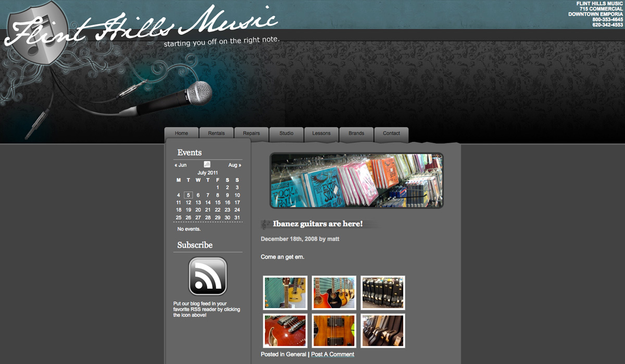This screenshot has width=625, height=364.
Task: Click the phone number 800-353-4645
Action: [x=607, y=20]
